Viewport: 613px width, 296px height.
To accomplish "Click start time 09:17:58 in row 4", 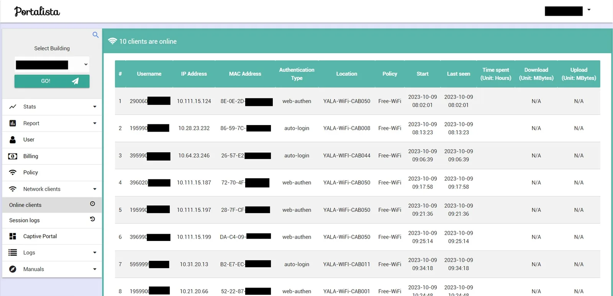I will [x=423, y=187].
